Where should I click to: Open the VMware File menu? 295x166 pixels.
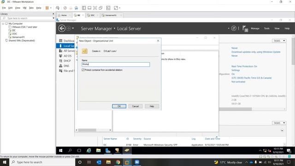(x=4, y=8)
